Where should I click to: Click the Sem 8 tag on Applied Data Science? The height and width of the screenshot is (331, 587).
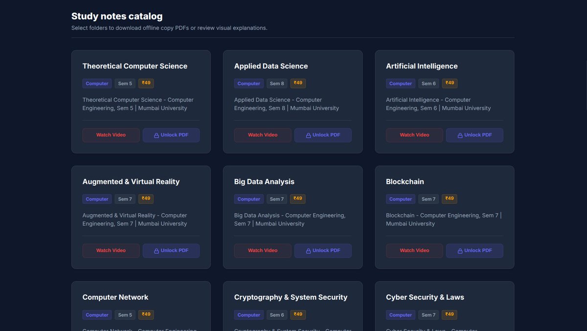pyautogui.click(x=277, y=84)
